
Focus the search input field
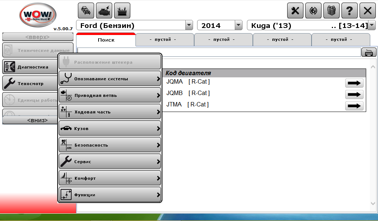219,52
